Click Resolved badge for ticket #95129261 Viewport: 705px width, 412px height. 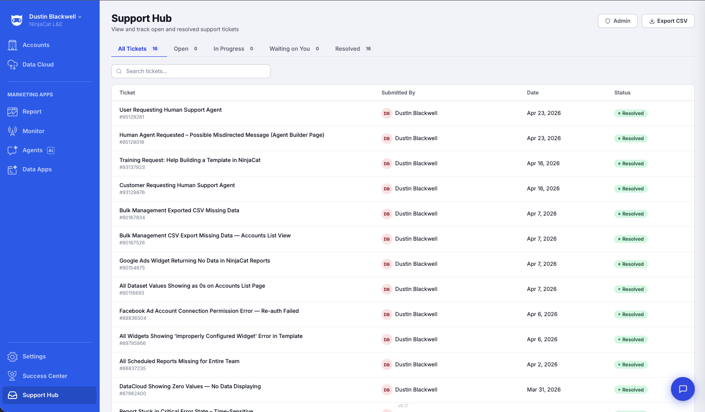(631, 114)
